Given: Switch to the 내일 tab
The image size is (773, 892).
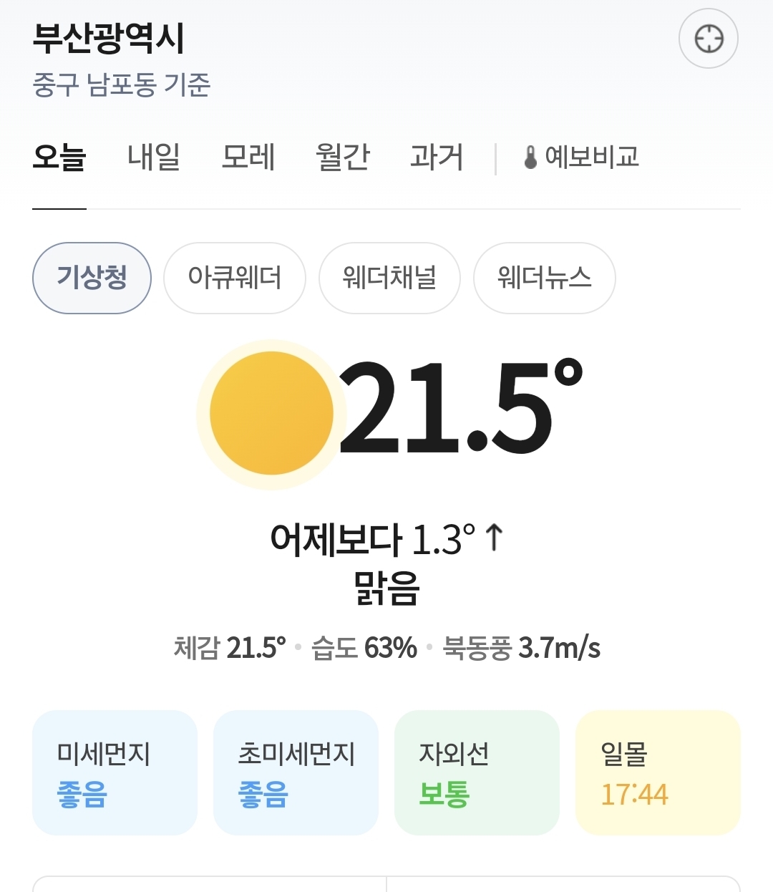Looking at the screenshot, I should (x=154, y=157).
